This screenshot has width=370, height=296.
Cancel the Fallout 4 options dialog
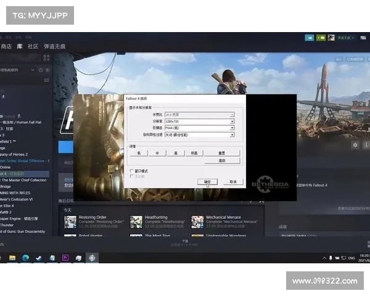click(233, 181)
